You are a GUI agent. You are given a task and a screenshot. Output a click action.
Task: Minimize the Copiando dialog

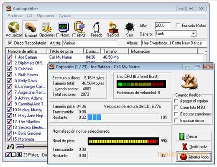187,67
